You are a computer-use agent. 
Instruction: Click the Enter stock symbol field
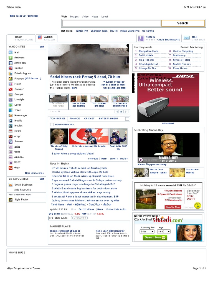60,218
